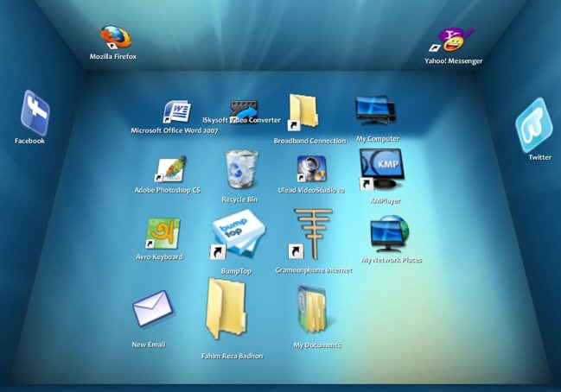561x392 pixels.
Task: Click the "Mozilla Firefox" label text
Action: [x=112, y=56]
